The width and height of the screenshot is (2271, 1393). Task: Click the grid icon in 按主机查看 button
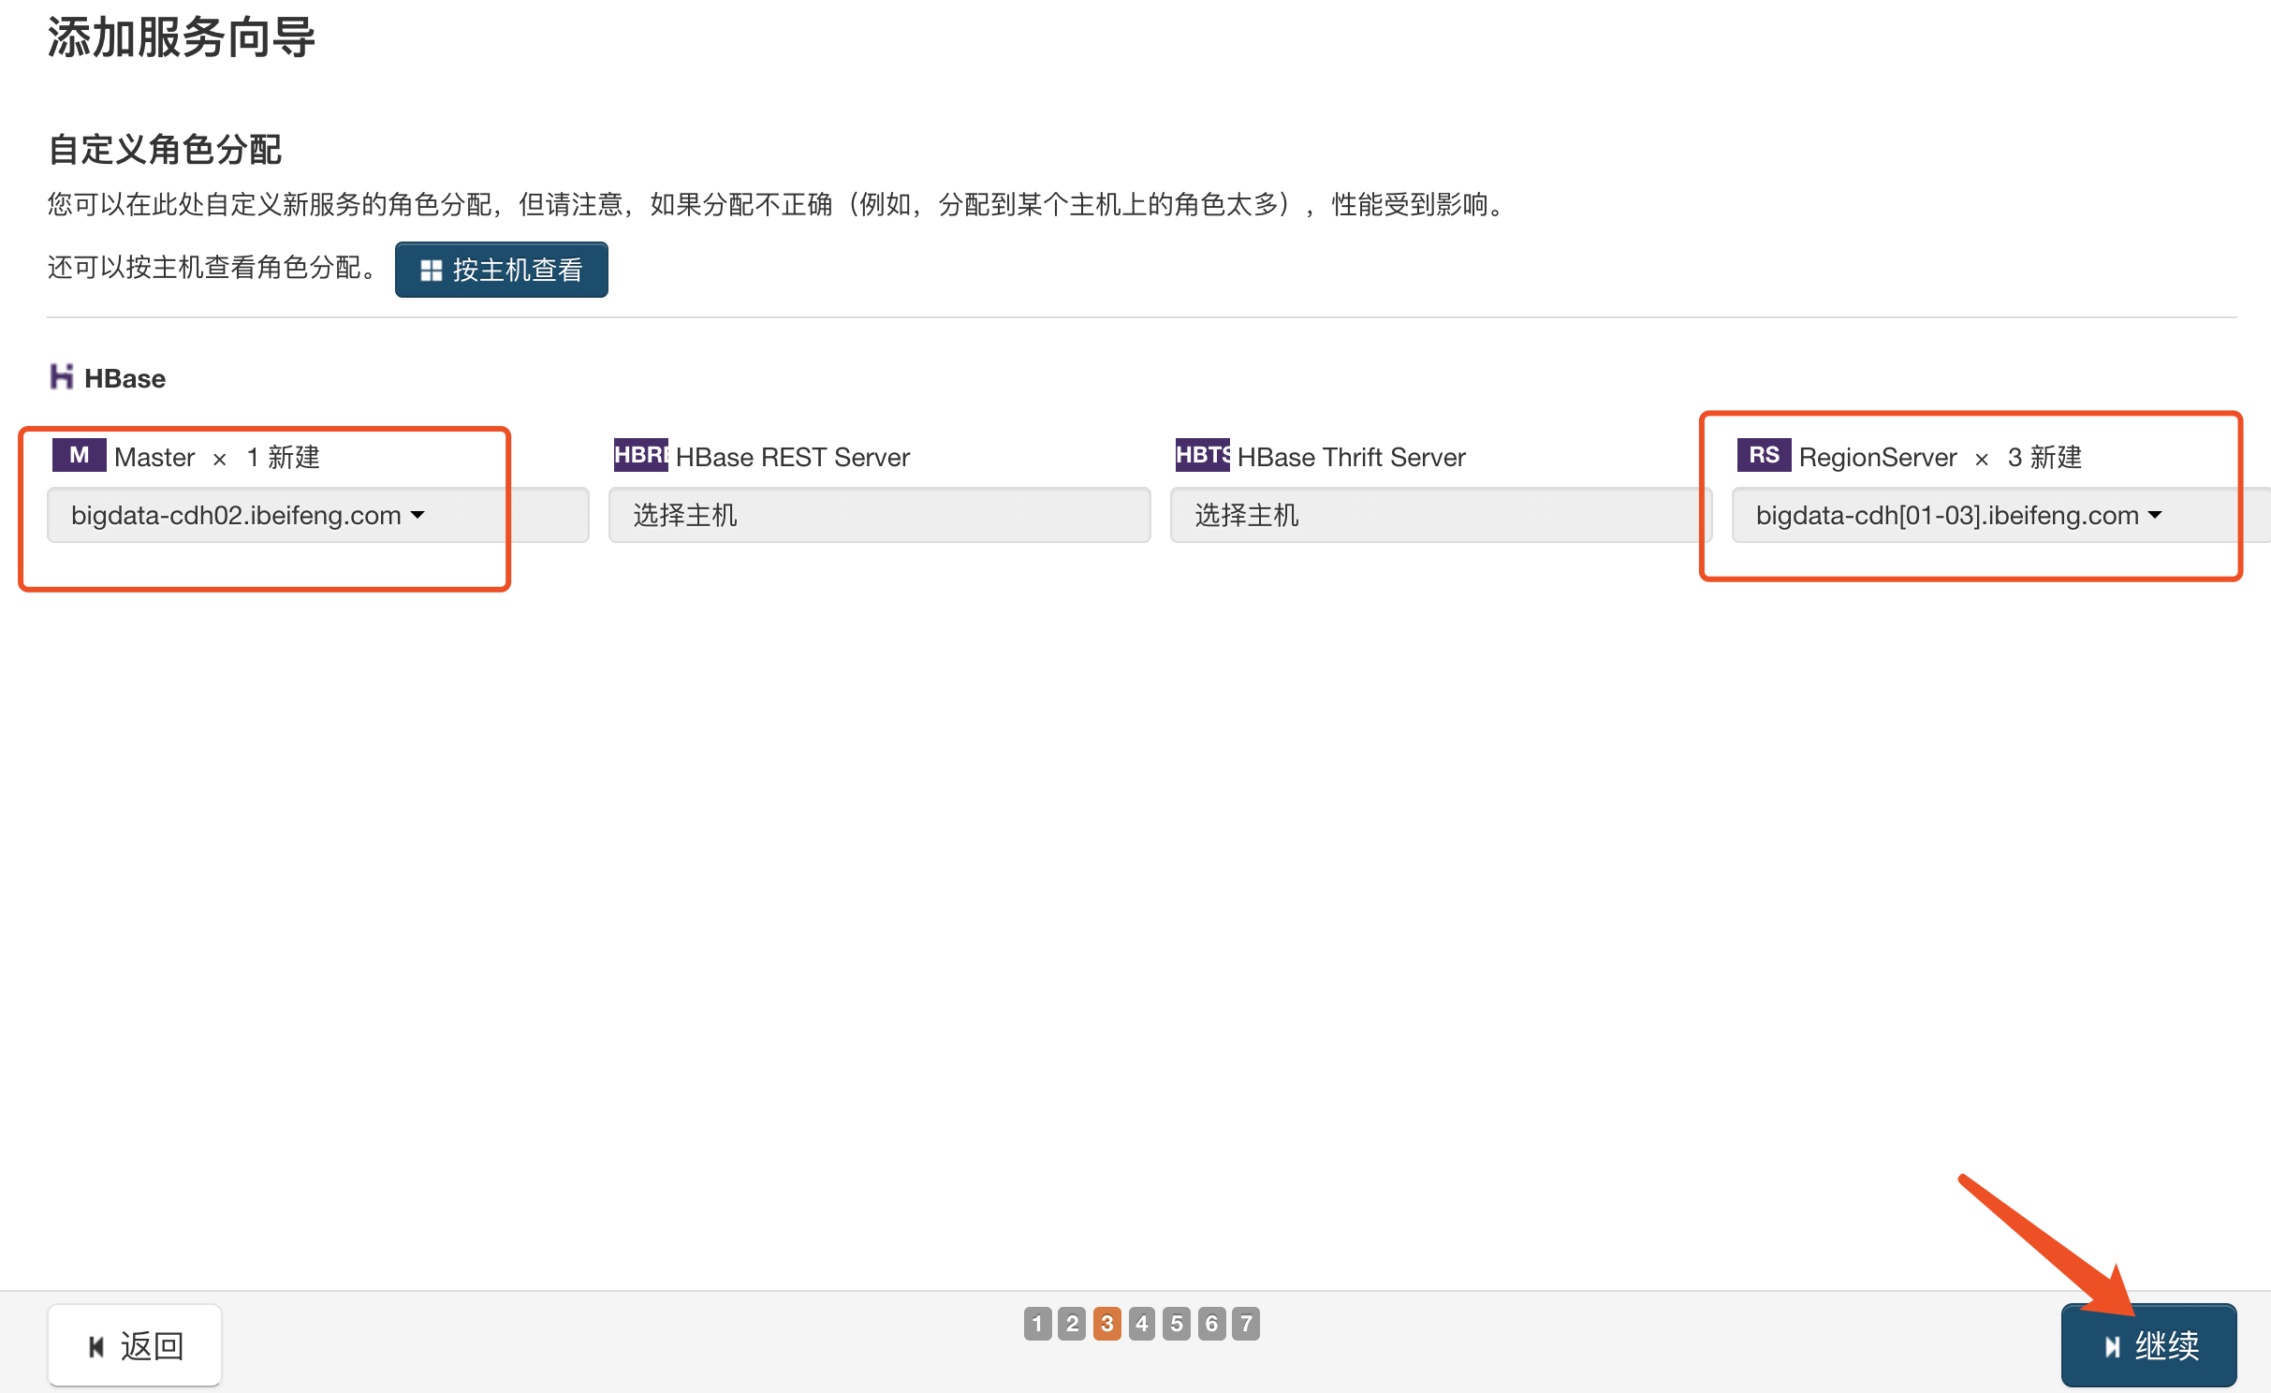click(431, 271)
